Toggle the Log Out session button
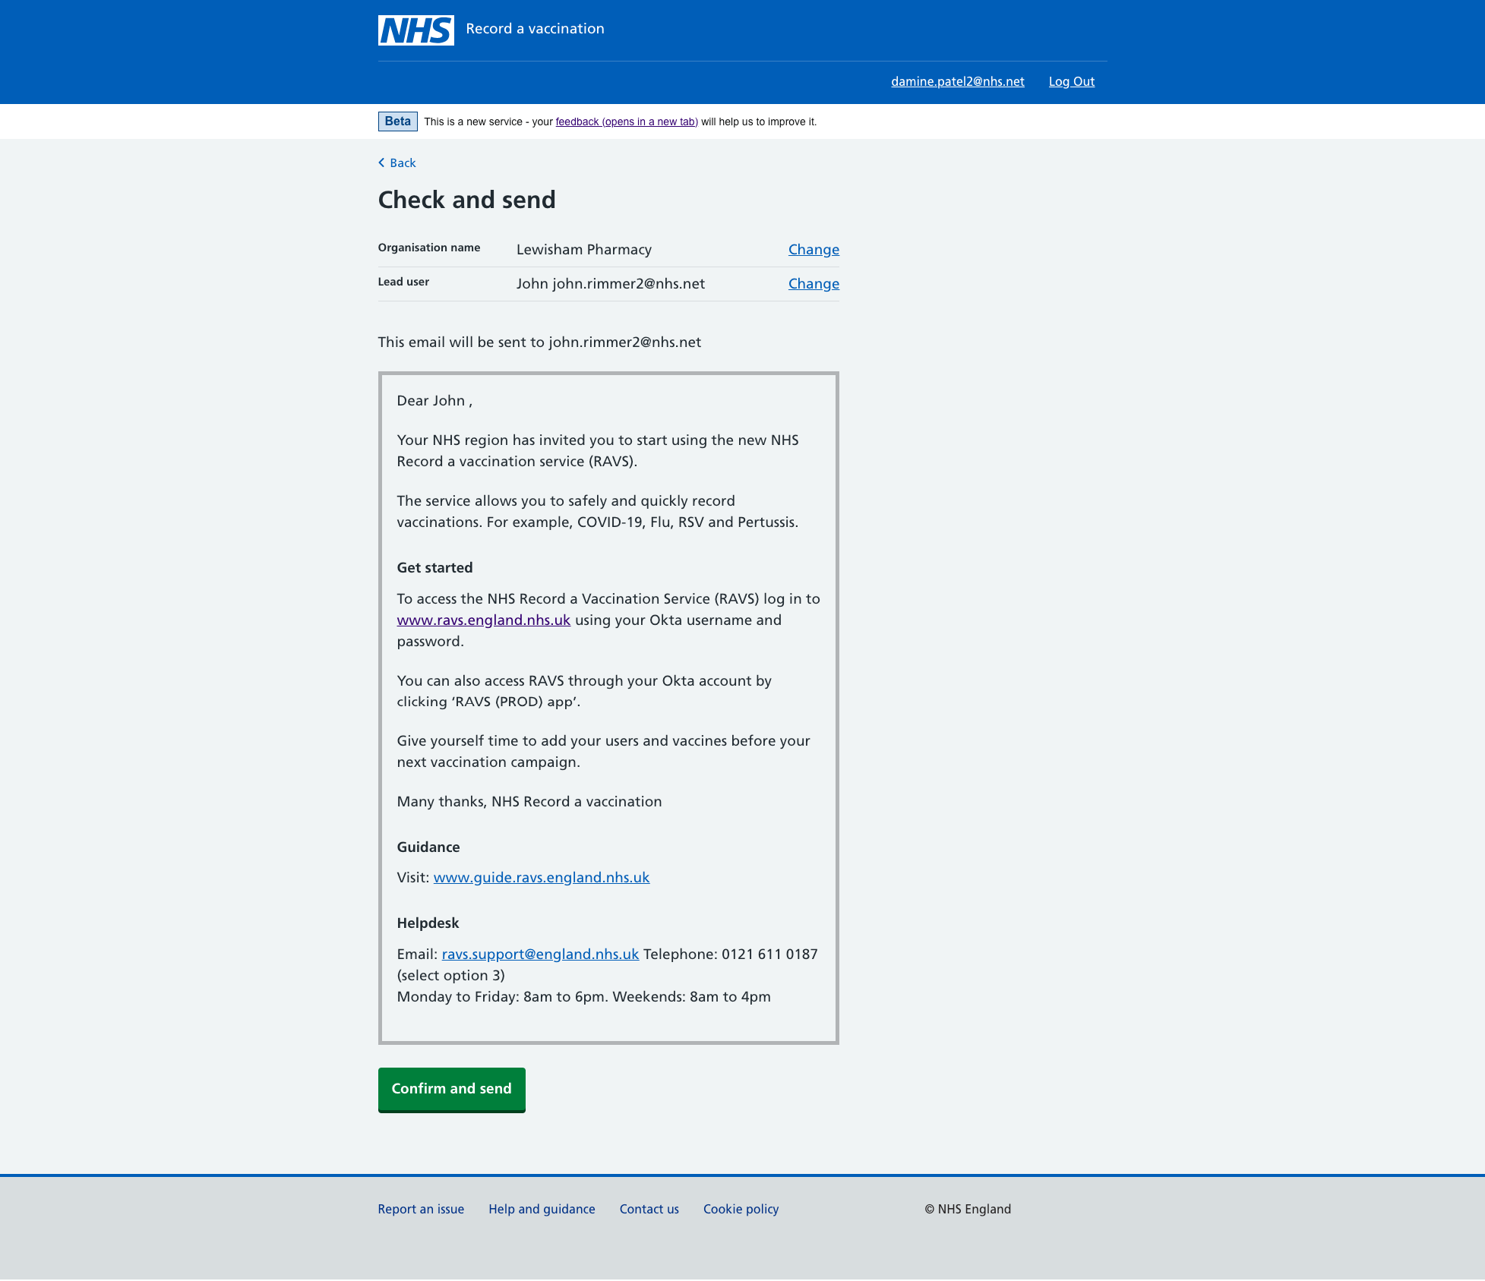The height and width of the screenshot is (1281, 1485). 1071,80
